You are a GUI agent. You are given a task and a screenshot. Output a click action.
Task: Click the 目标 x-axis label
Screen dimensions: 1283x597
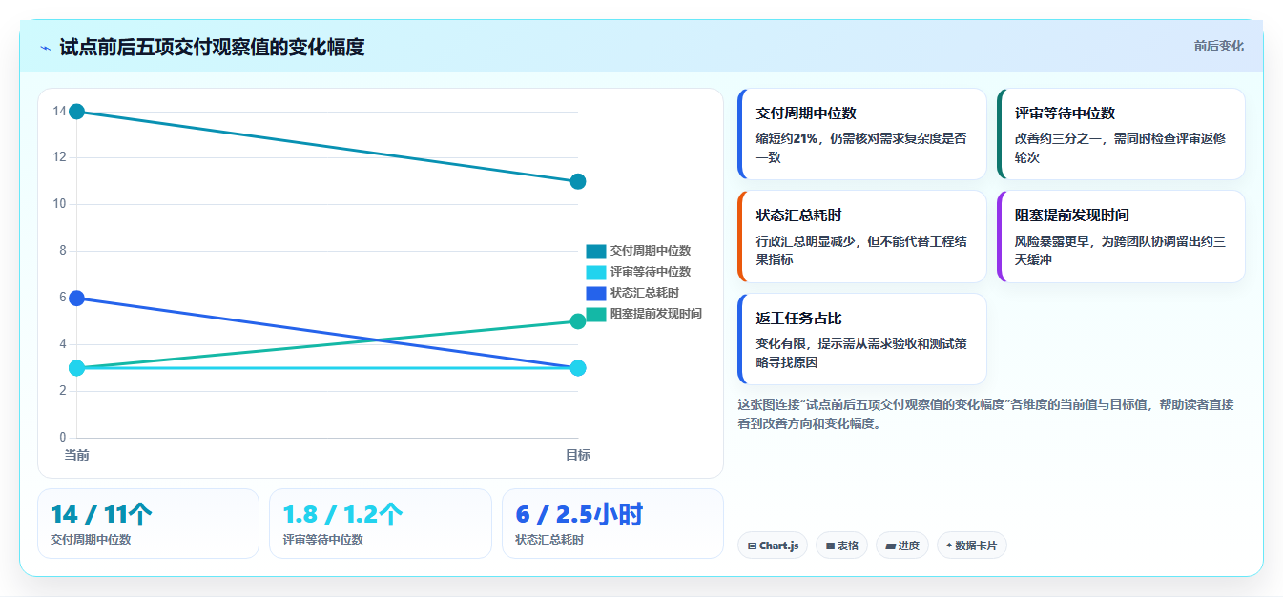(x=577, y=455)
